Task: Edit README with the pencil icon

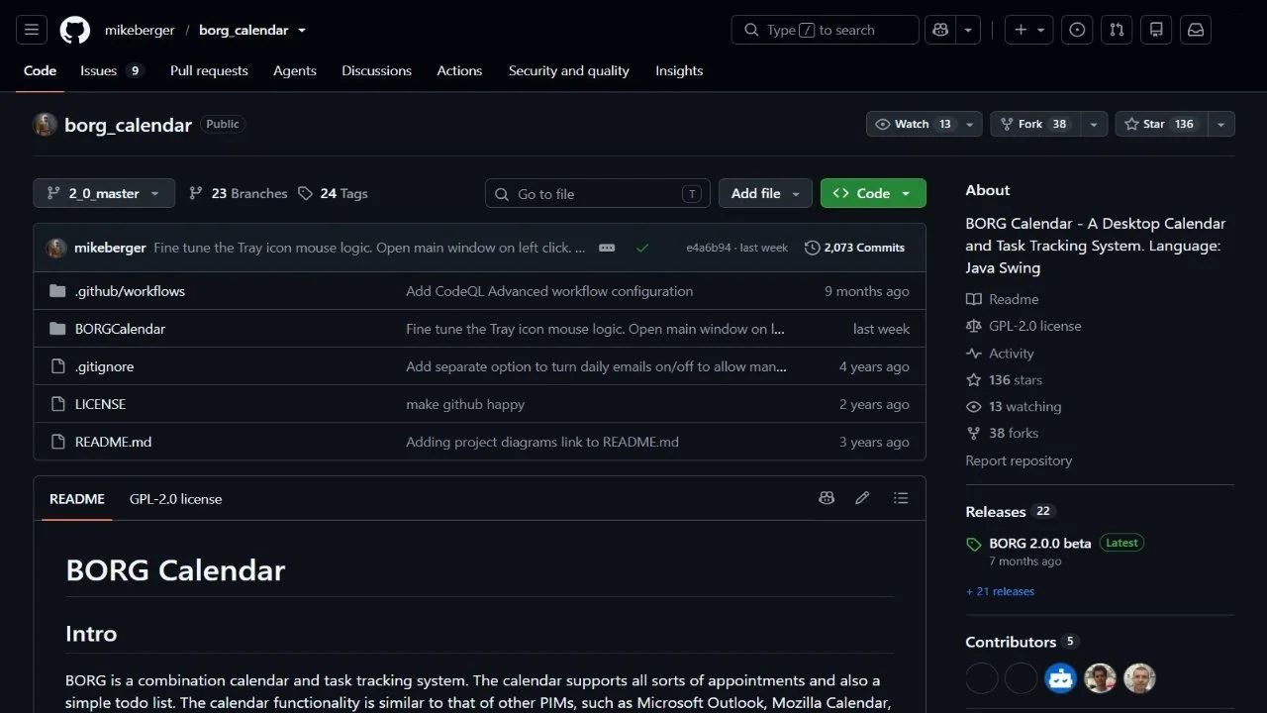Action: (x=862, y=498)
